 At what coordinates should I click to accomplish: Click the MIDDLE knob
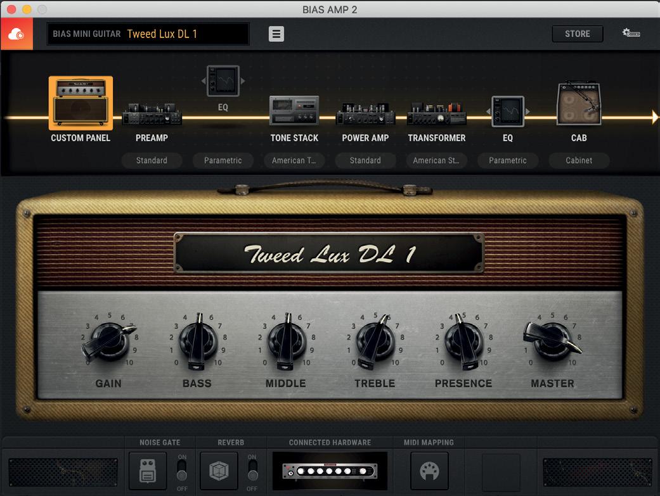287,341
